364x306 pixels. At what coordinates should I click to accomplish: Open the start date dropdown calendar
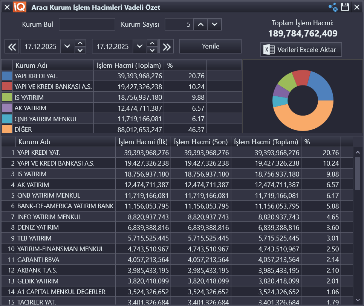coord(67,47)
